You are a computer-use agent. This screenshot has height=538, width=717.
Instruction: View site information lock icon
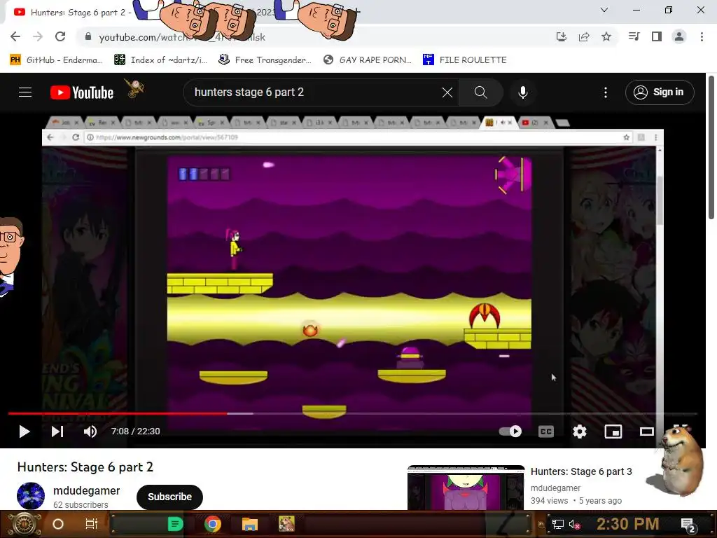point(88,36)
